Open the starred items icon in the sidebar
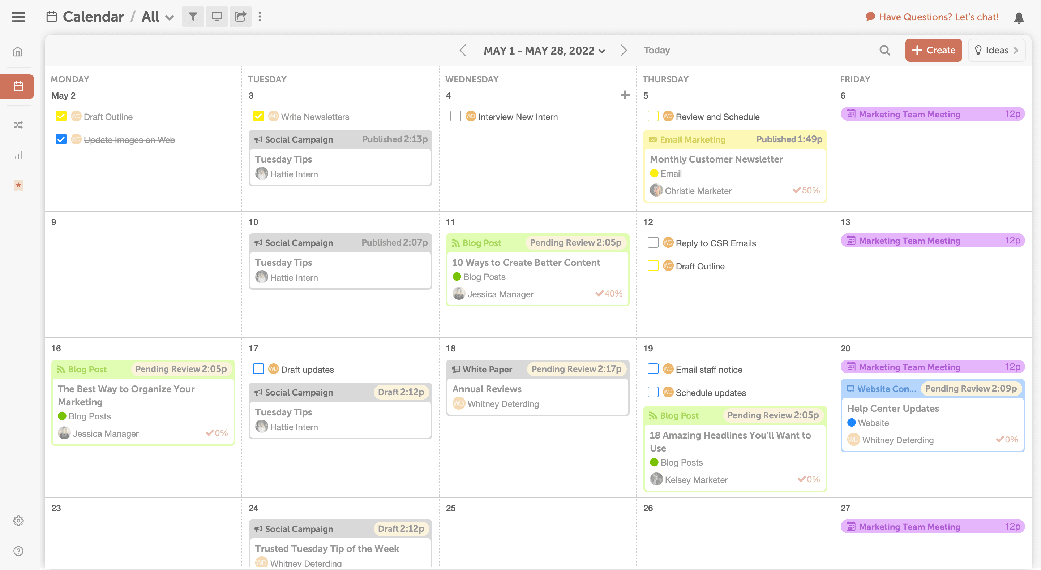1041x570 pixels. point(18,185)
